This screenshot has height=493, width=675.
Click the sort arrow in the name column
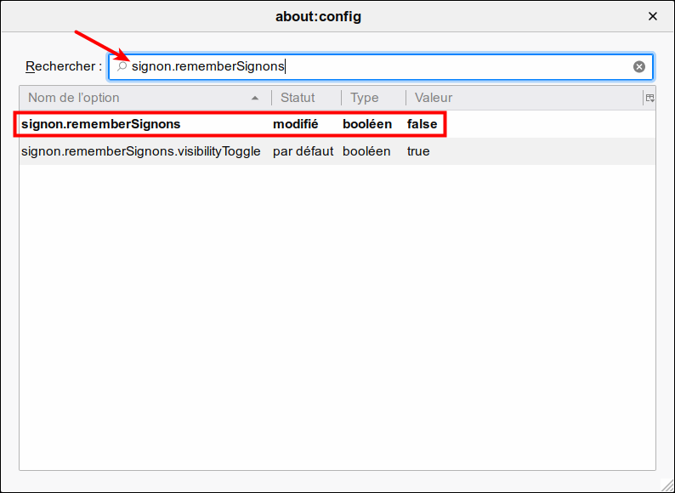pos(255,98)
